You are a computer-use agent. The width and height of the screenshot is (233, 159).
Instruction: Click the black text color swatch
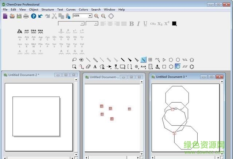[x=174, y=23]
